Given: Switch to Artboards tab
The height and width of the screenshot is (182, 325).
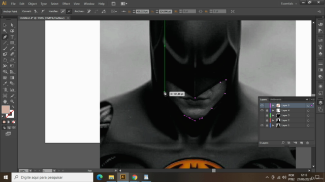Looking at the screenshot, I should point(276,100).
